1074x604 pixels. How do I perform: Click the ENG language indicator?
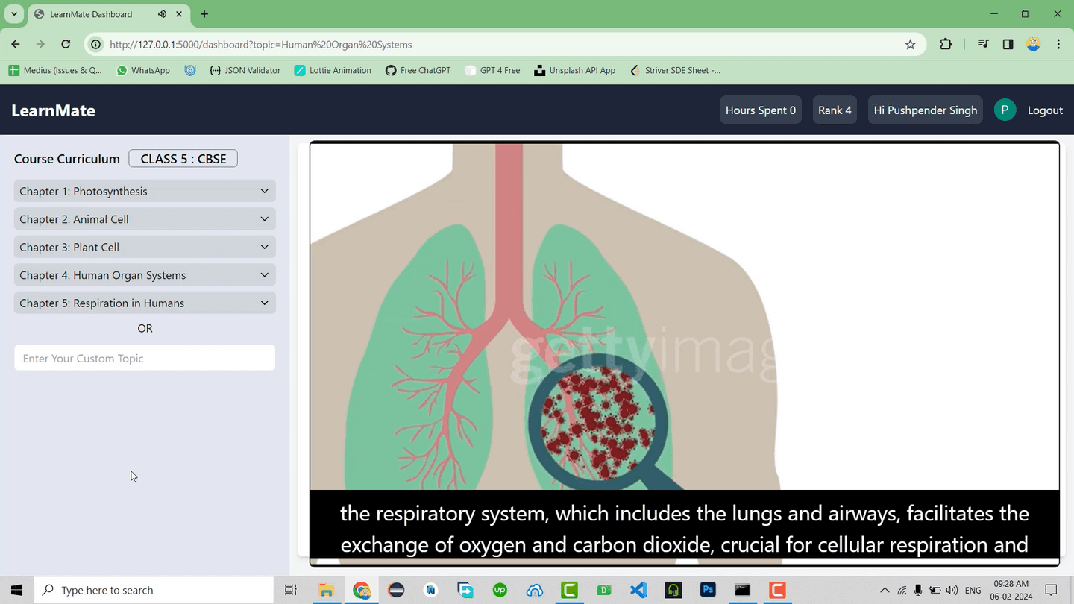(x=973, y=590)
